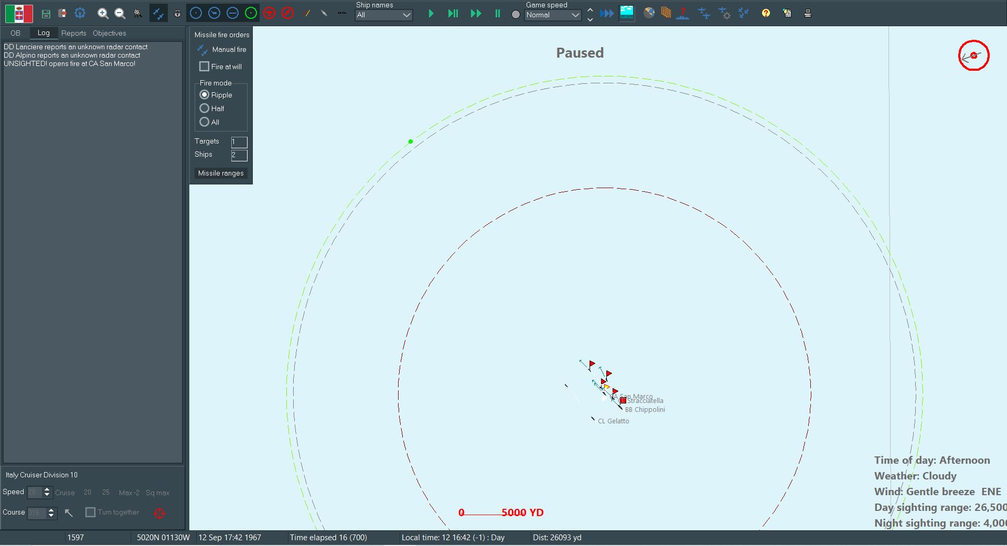Set speed to Cruise
Screen dimensions: 1007x546
click(65, 493)
